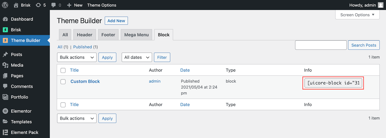Click the orange Theme Builder sidebar icon

click(x=5, y=40)
